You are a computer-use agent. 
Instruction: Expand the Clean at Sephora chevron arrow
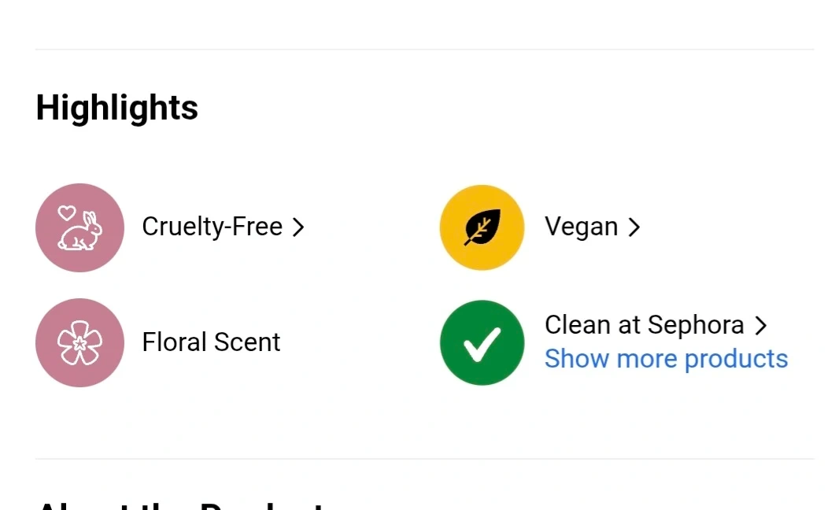click(760, 325)
